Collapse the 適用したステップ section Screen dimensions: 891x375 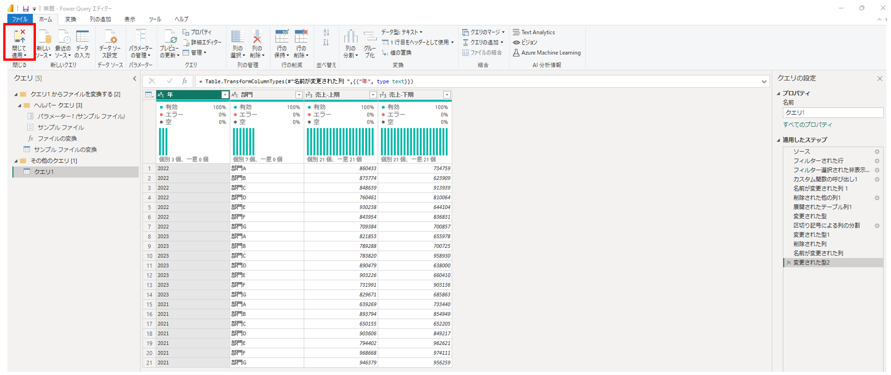pyautogui.click(x=779, y=140)
